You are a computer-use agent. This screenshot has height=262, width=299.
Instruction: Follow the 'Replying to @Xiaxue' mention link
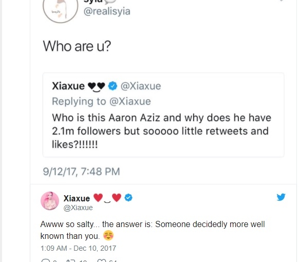130,101
